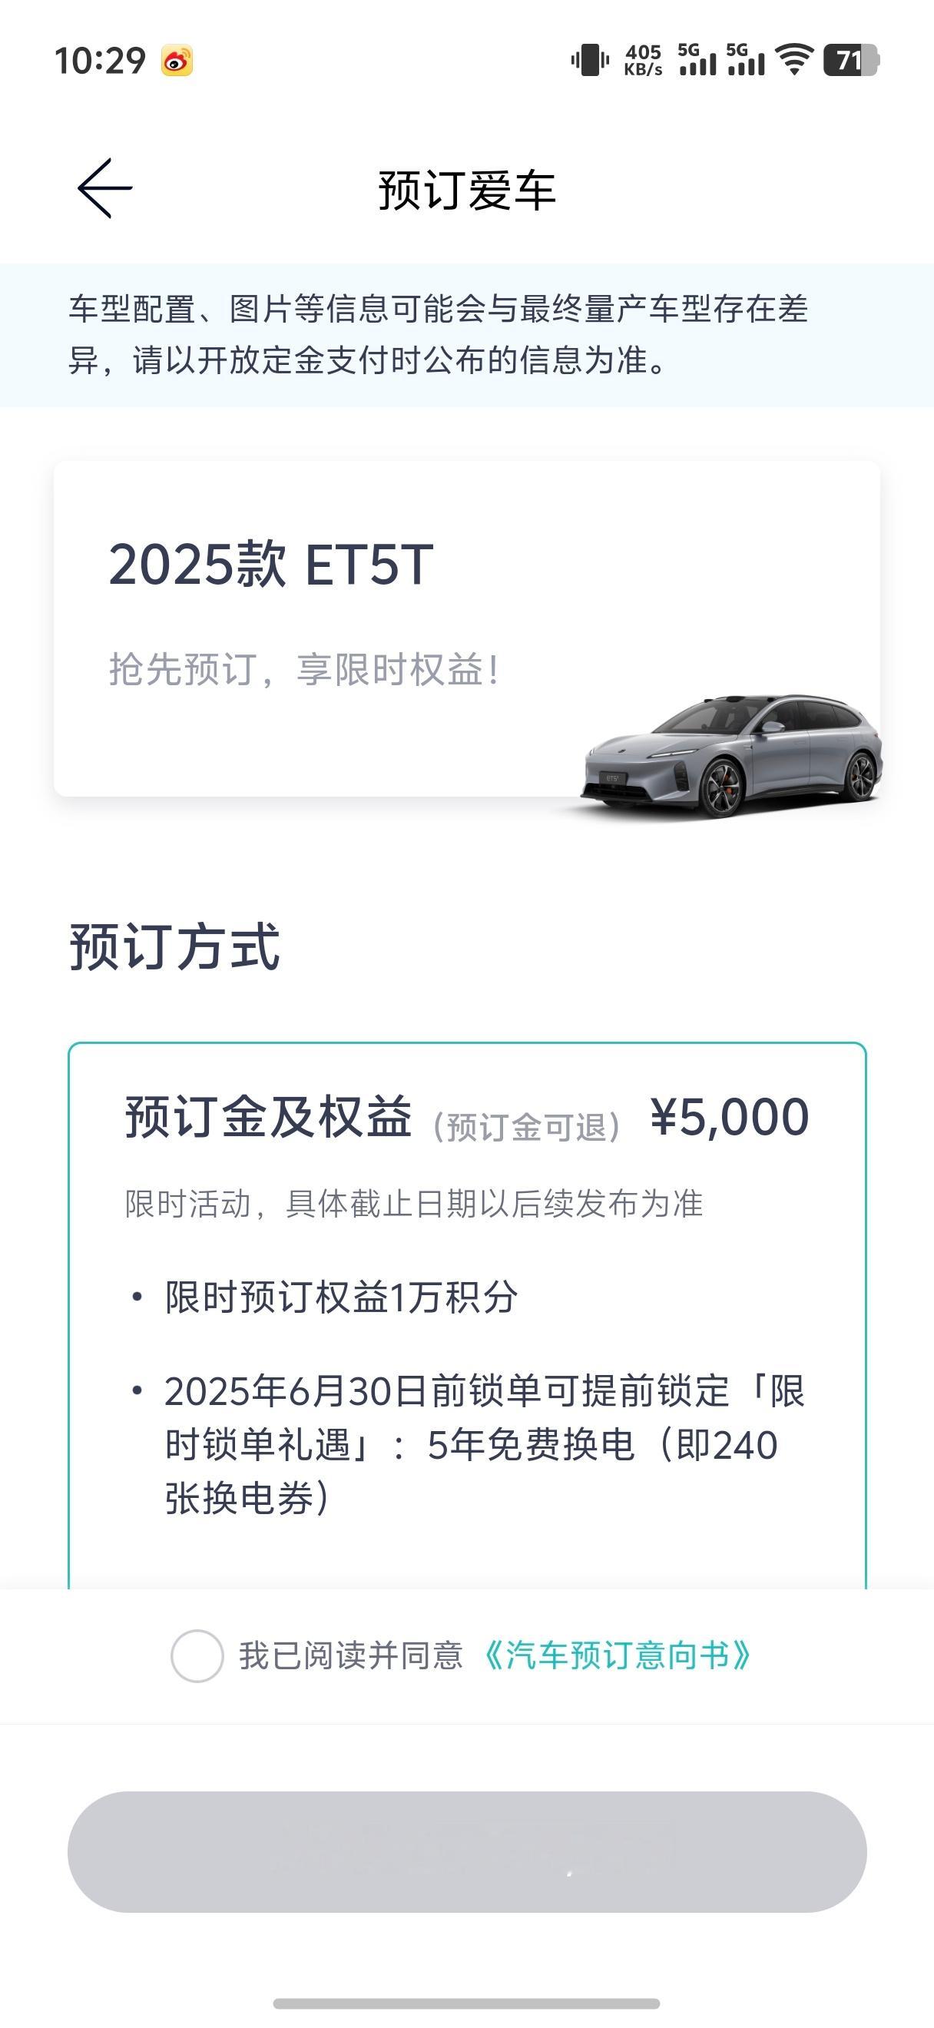Open the 汽车预订意向书 link
The height and width of the screenshot is (2028, 934).
tap(616, 1655)
